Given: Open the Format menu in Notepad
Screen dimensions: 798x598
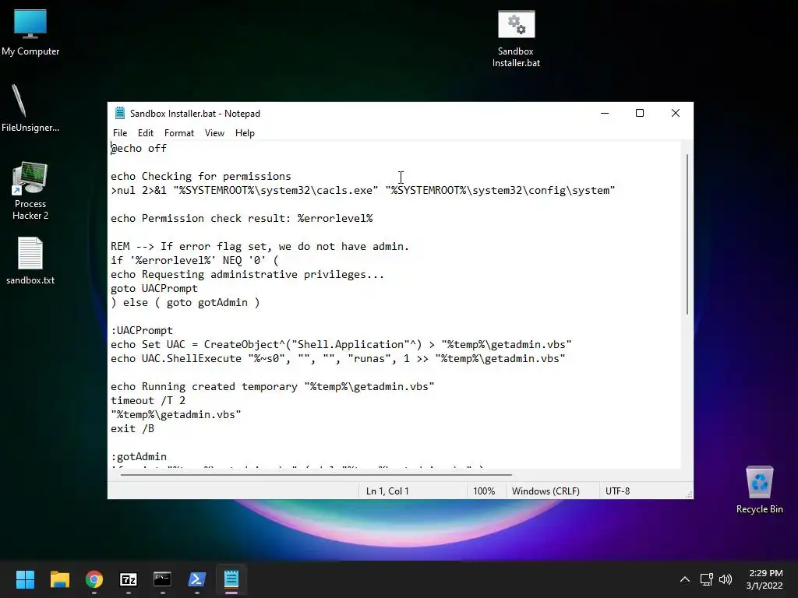Looking at the screenshot, I should (x=179, y=132).
